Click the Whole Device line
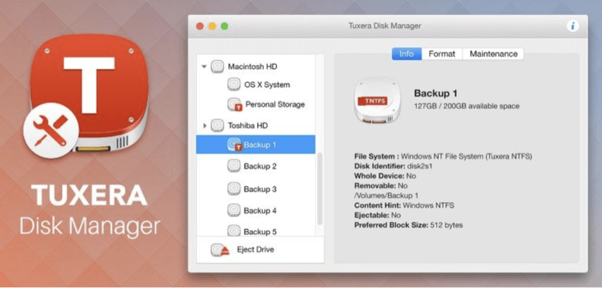Screen dimensions: 602x288 point(385,176)
